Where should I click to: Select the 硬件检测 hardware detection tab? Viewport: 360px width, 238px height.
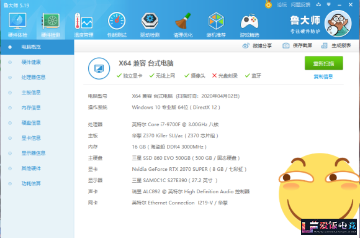pos(50,25)
